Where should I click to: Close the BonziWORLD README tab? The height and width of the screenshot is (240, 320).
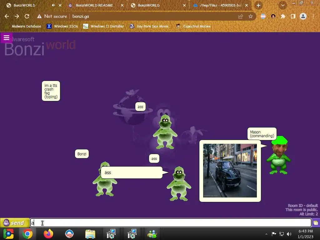coord(122,5)
